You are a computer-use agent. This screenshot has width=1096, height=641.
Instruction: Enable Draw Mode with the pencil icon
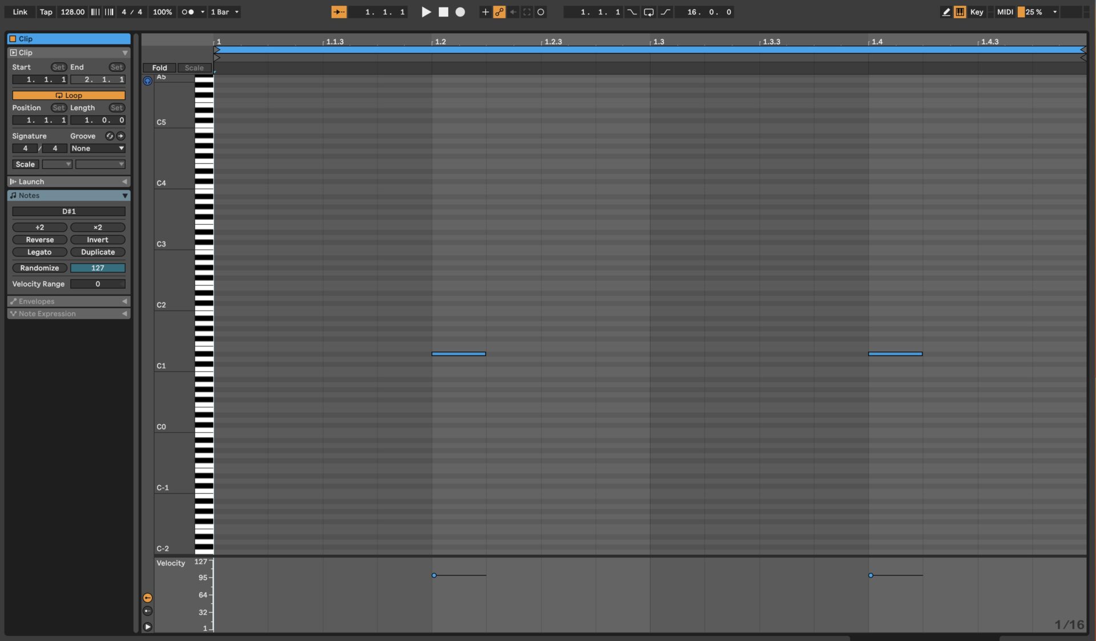coord(946,11)
